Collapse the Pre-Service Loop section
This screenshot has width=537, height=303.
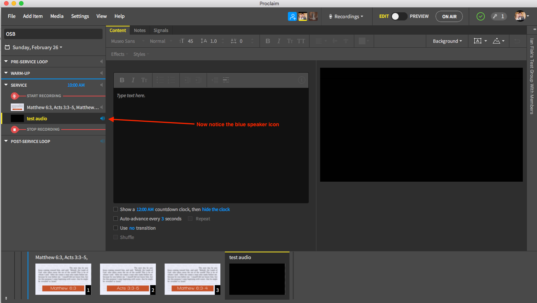coord(6,62)
